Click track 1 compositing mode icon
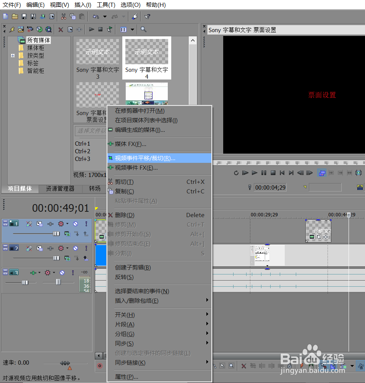365x383 pixels. 67,234
